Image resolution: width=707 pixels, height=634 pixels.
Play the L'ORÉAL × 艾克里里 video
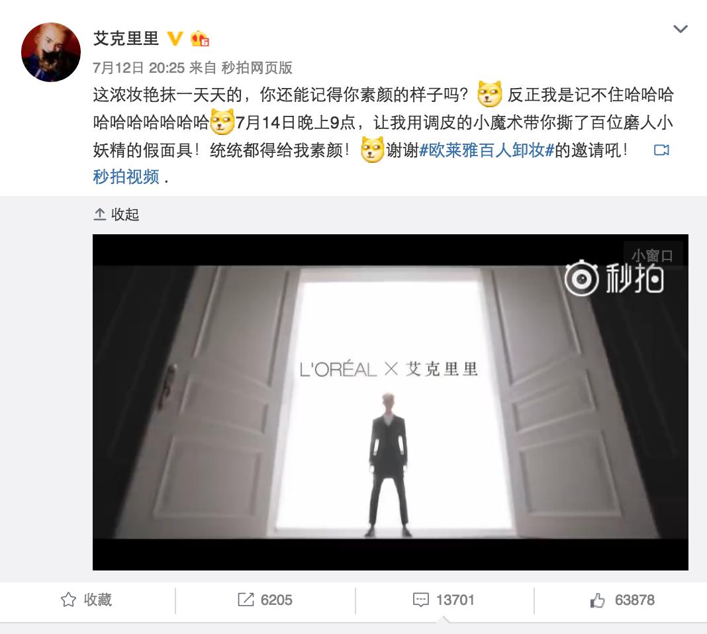[x=390, y=402]
